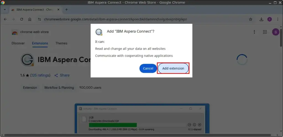283x137 pixels.
Task: Click the browser forward arrow
Action: (x=13, y=19)
